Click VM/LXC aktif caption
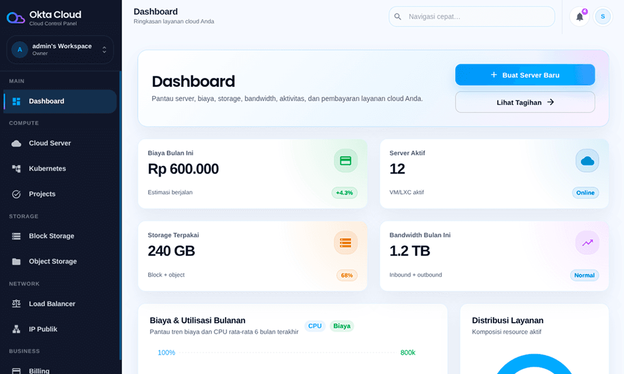Image resolution: width=624 pixels, height=374 pixels. (x=406, y=192)
